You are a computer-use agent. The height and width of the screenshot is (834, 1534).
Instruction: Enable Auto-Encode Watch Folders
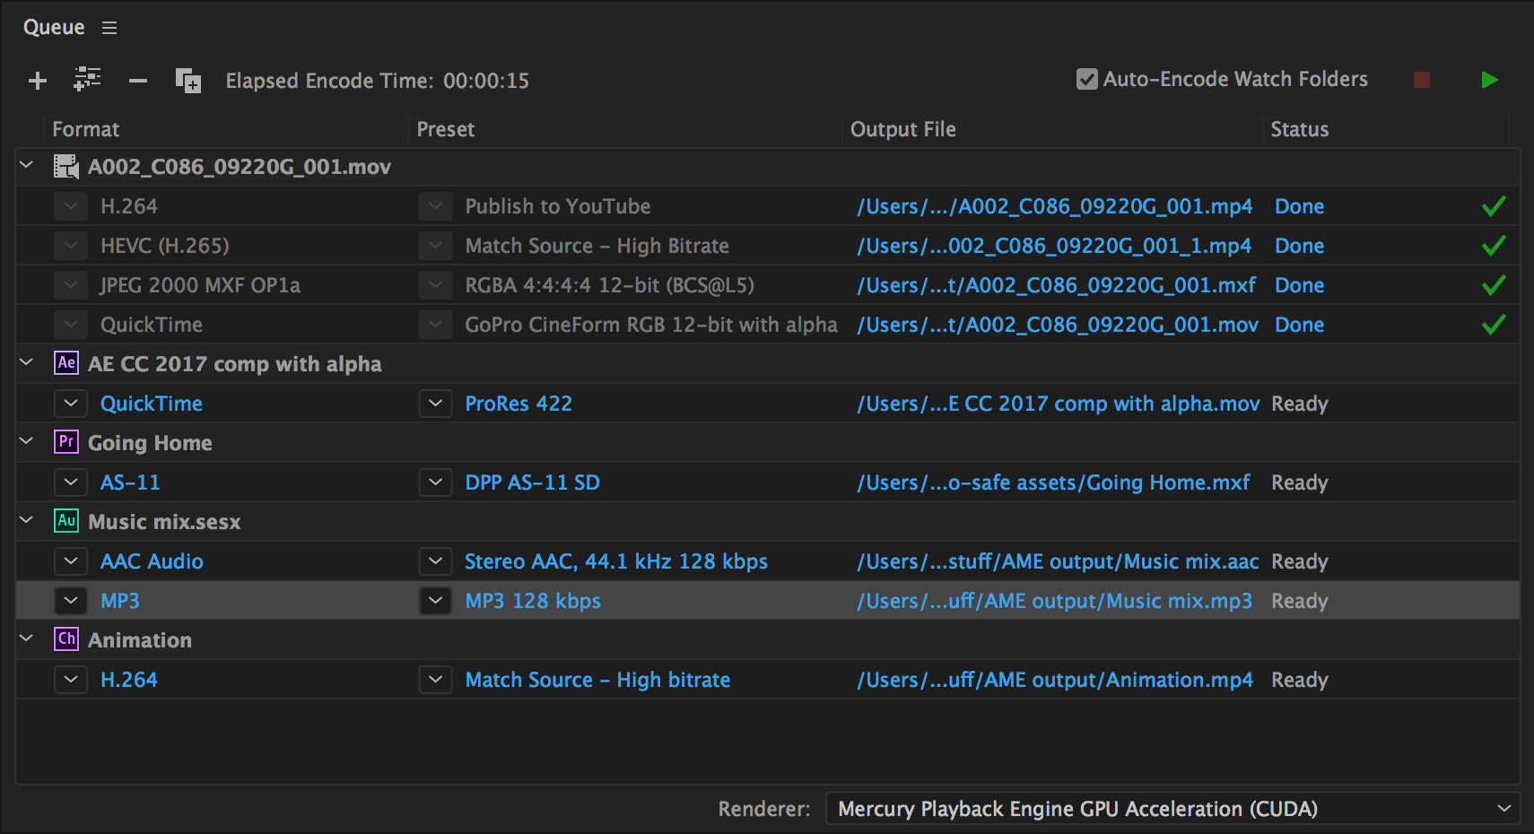click(1086, 79)
